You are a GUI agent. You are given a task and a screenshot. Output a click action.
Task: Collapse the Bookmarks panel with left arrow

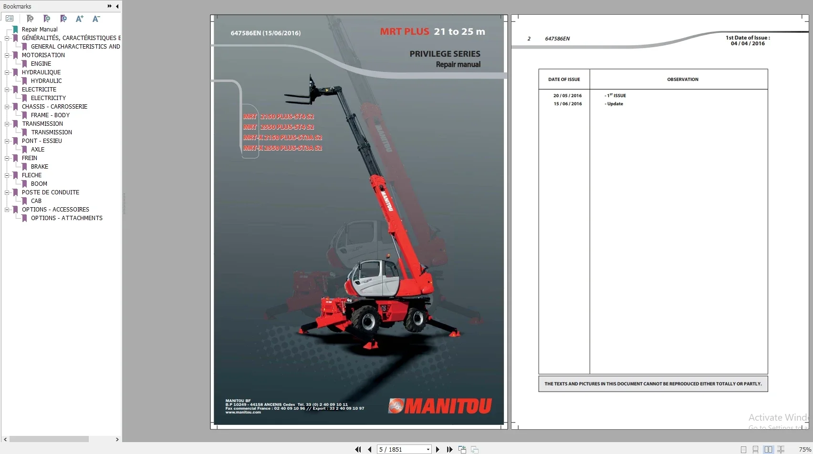pyautogui.click(x=117, y=6)
